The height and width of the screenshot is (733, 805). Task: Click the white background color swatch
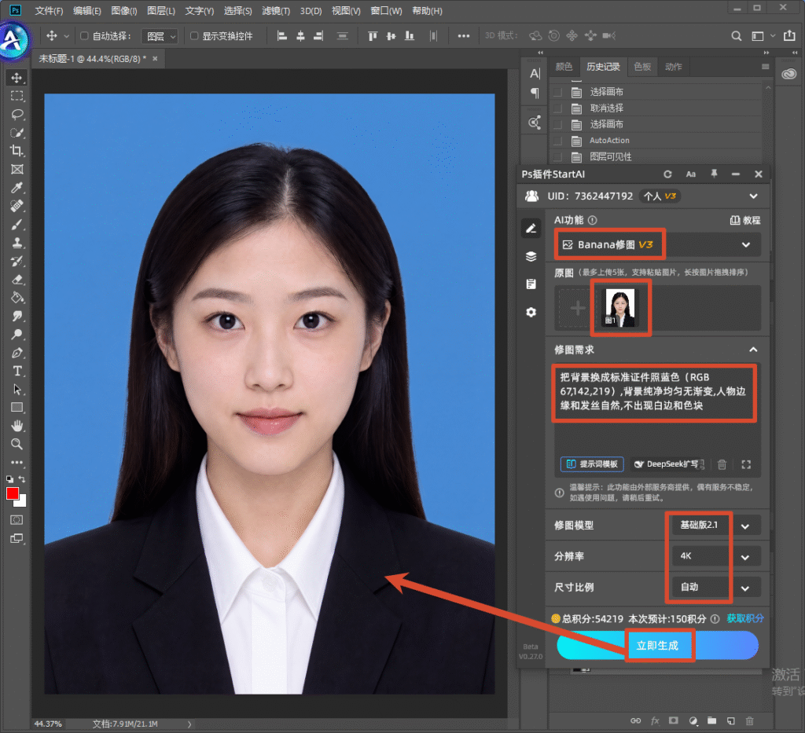(x=21, y=502)
